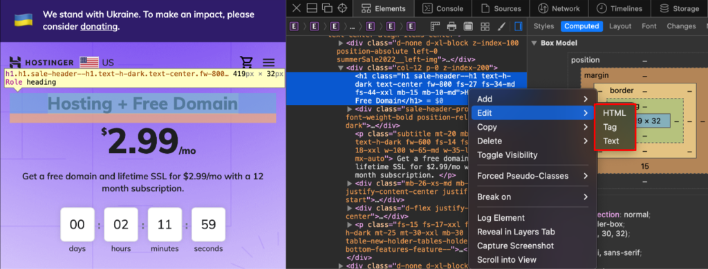Viewport: 708px width, 269px height.
Task: Dock inspector to bottom icon
Action: [312, 8]
